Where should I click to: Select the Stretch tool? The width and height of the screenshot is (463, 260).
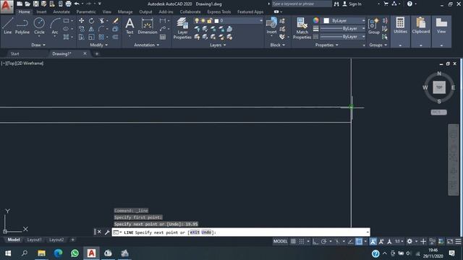[81, 37]
